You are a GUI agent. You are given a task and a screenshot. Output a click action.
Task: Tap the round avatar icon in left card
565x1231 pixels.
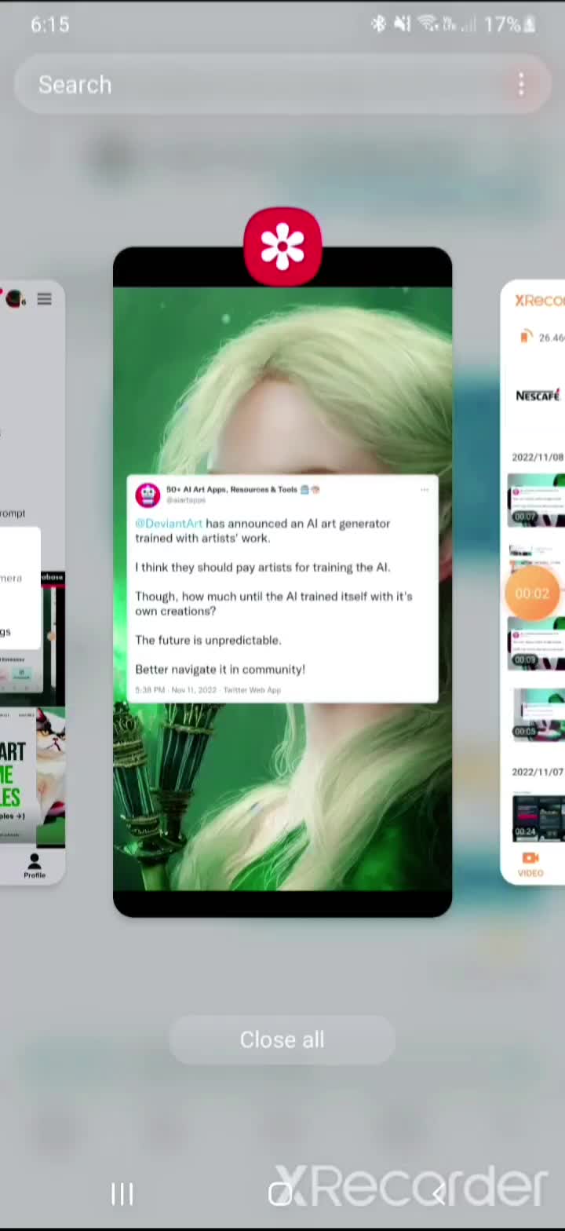tap(14, 299)
